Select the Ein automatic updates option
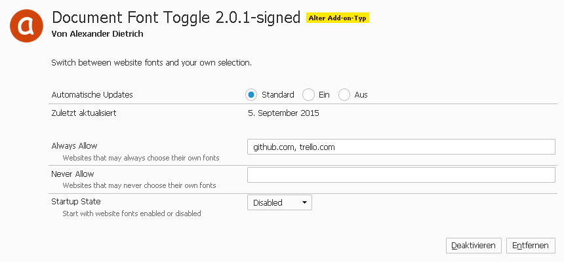Image resolution: width=564 pixels, height=262 pixels. coord(309,95)
